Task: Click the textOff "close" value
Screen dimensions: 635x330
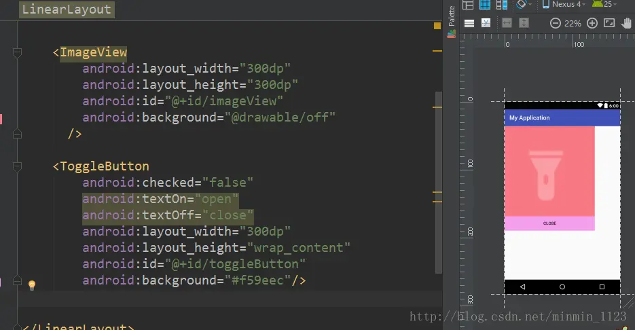Action: point(228,215)
